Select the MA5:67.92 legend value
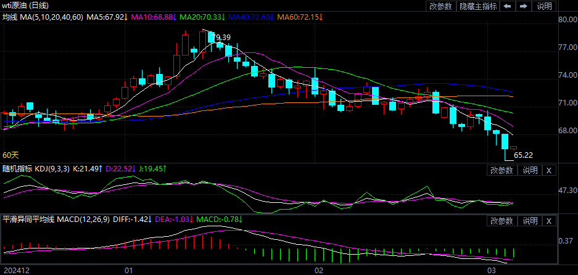Viewport: 578px width, 275px height. (107, 17)
